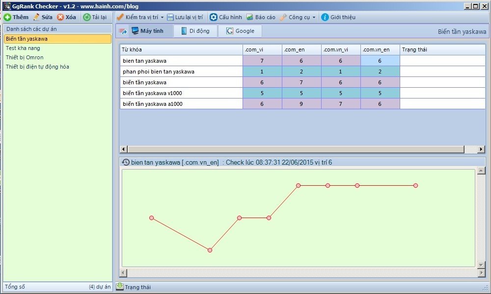Click the Công cụ wrench icon

(x=283, y=17)
